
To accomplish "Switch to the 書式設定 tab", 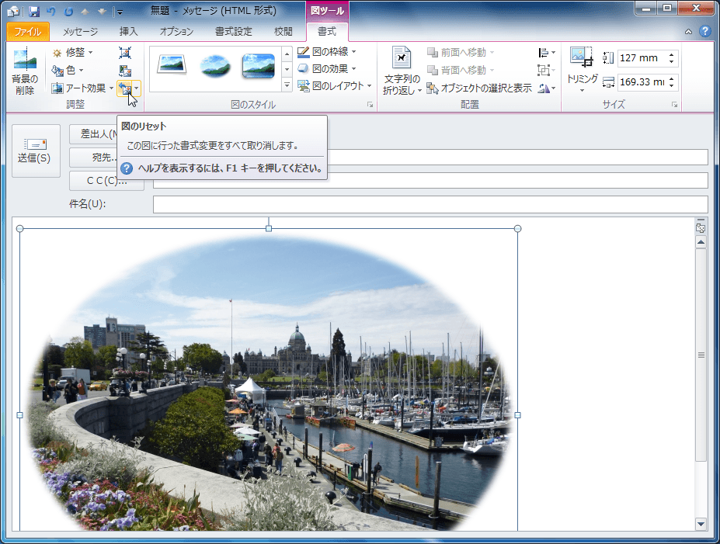I will 233,31.
